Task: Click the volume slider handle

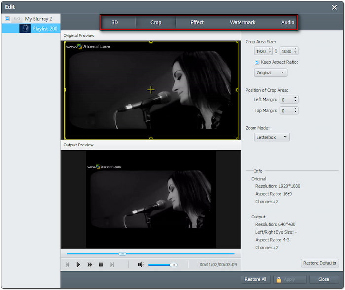Action: (173, 265)
